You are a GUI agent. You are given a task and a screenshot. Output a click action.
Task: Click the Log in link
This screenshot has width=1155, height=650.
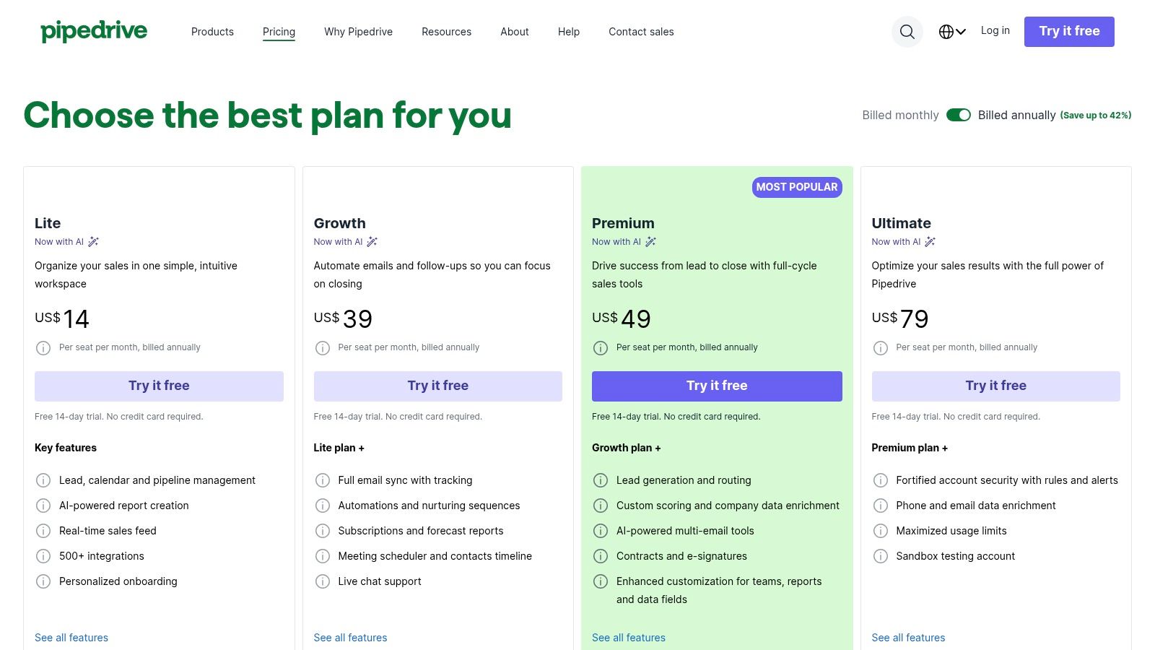pyautogui.click(x=995, y=30)
